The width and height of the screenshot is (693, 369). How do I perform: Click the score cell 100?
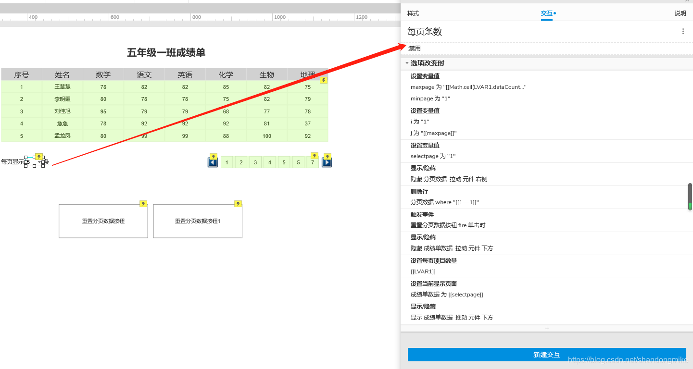[x=267, y=136]
